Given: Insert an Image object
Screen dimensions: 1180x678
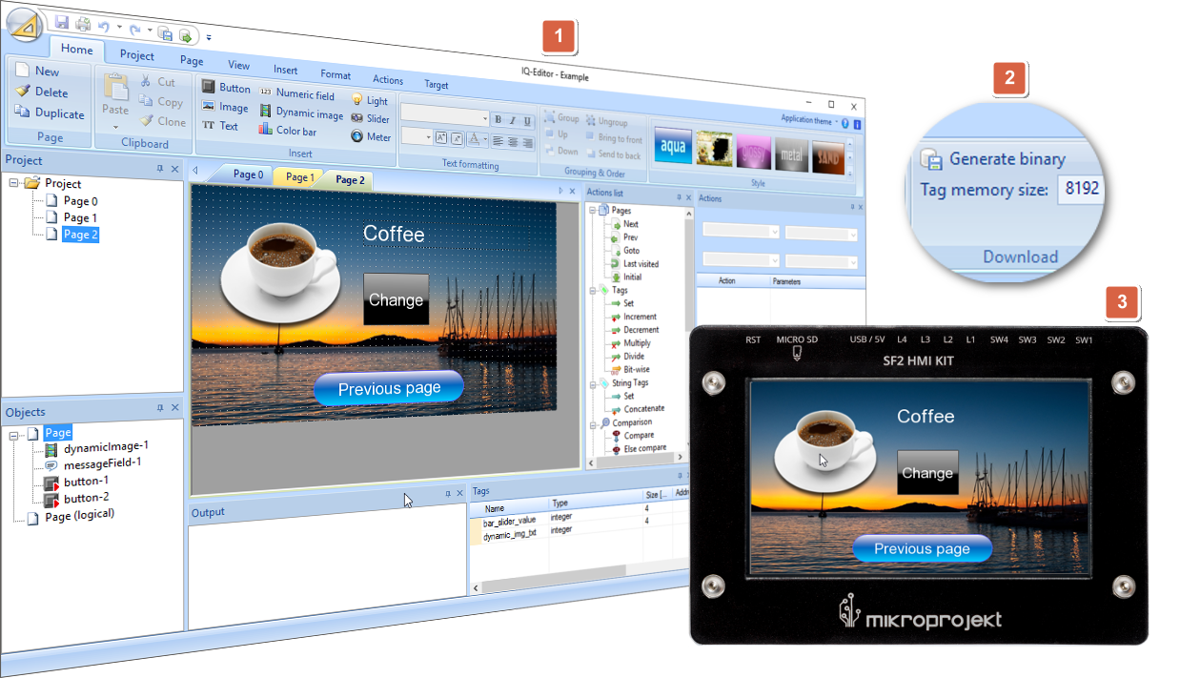Looking at the screenshot, I should click(225, 107).
